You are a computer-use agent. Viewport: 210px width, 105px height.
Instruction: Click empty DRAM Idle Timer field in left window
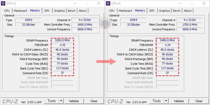(x=63, y=78)
